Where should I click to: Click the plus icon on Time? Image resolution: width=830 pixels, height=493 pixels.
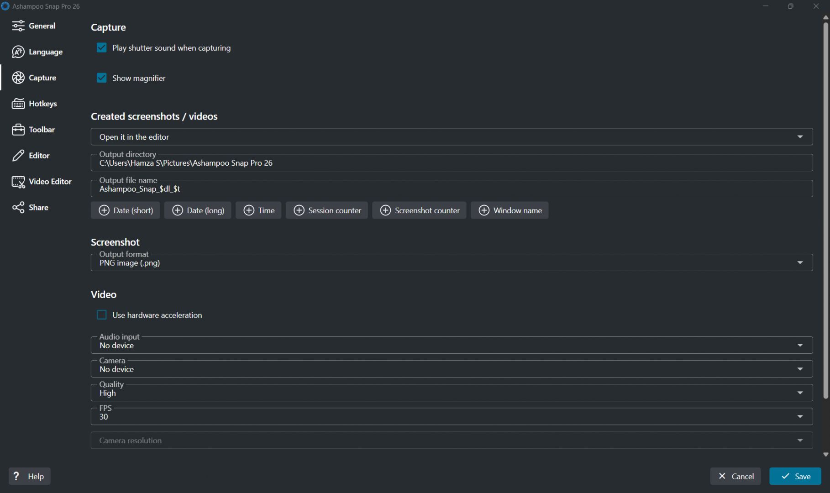[249, 210]
